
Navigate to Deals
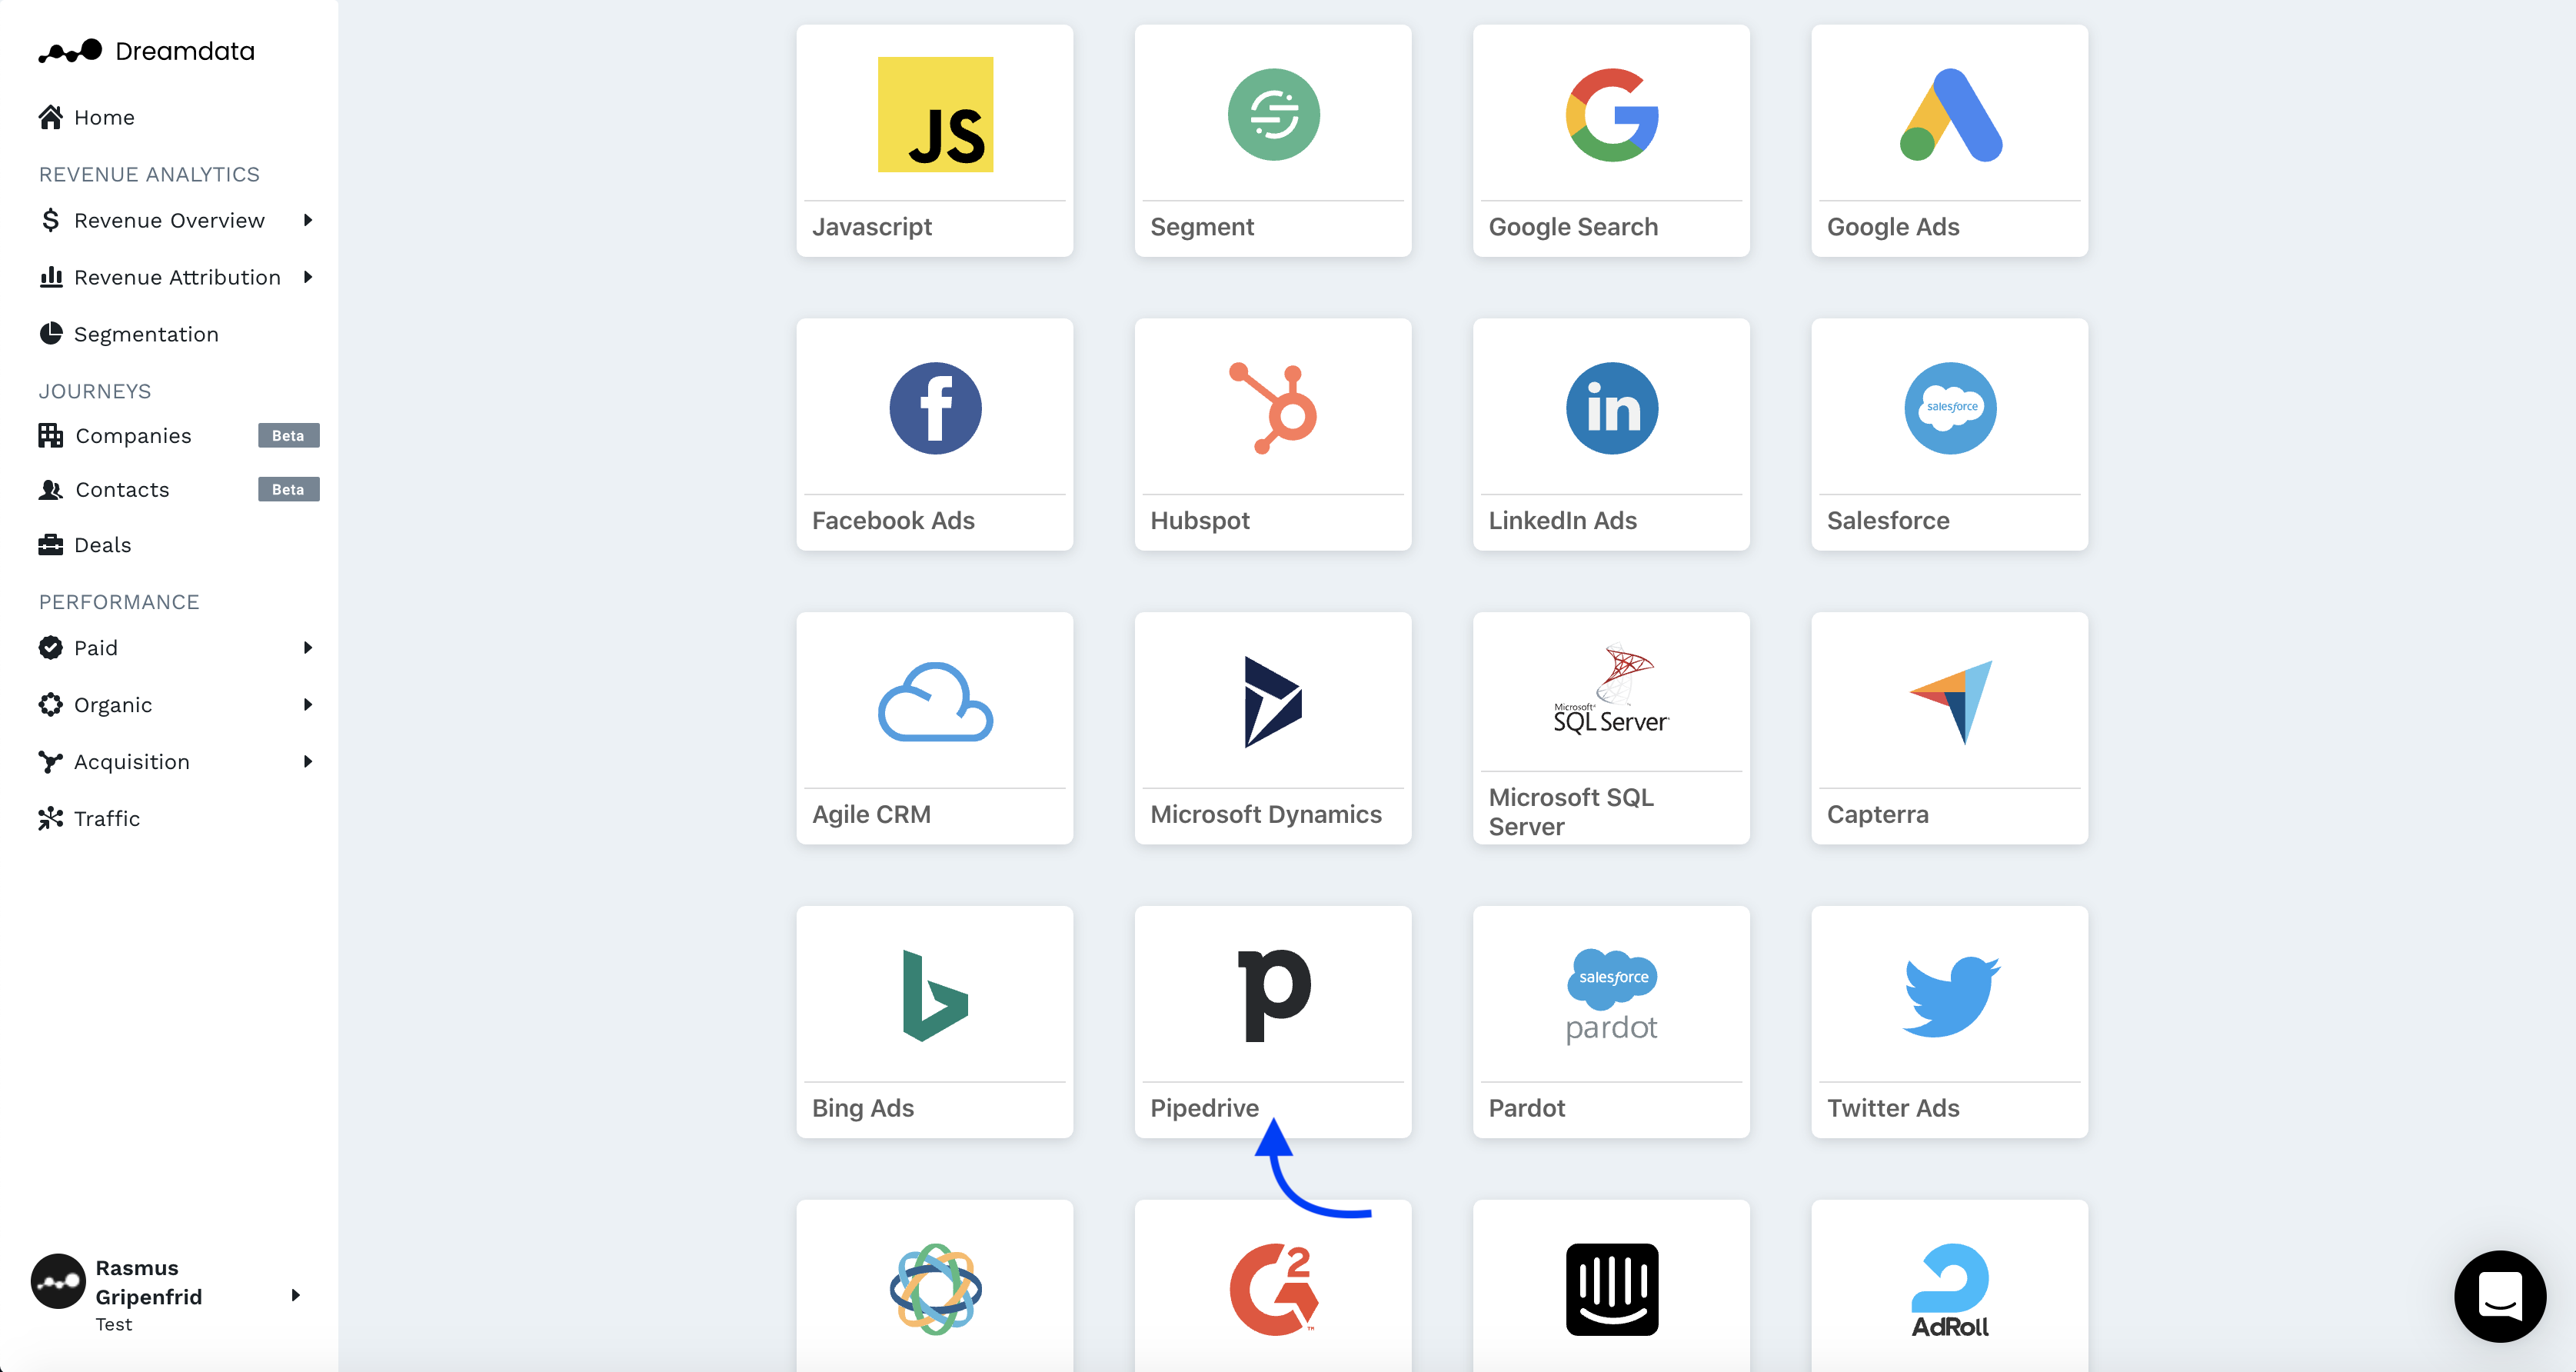point(102,545)
